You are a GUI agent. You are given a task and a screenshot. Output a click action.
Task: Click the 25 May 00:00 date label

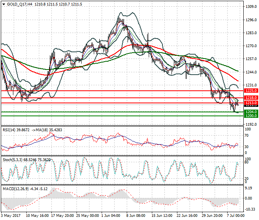point(88,216)
